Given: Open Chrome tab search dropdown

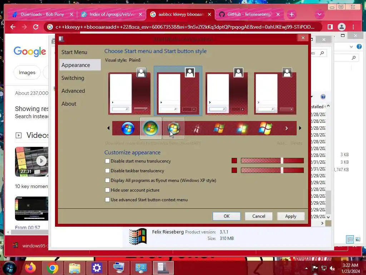Looking at the screenshot, I should (319, 14).
